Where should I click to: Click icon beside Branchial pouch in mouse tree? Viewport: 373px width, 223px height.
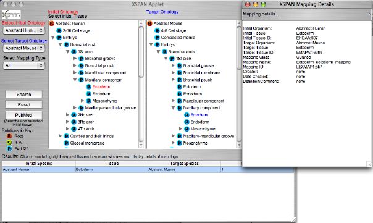click(179, 80)
